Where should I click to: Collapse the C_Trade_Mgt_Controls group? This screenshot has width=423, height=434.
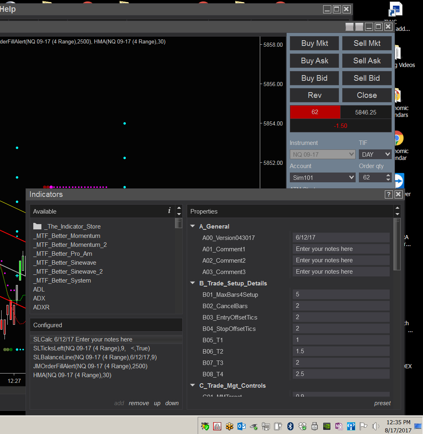pos(193,385)
